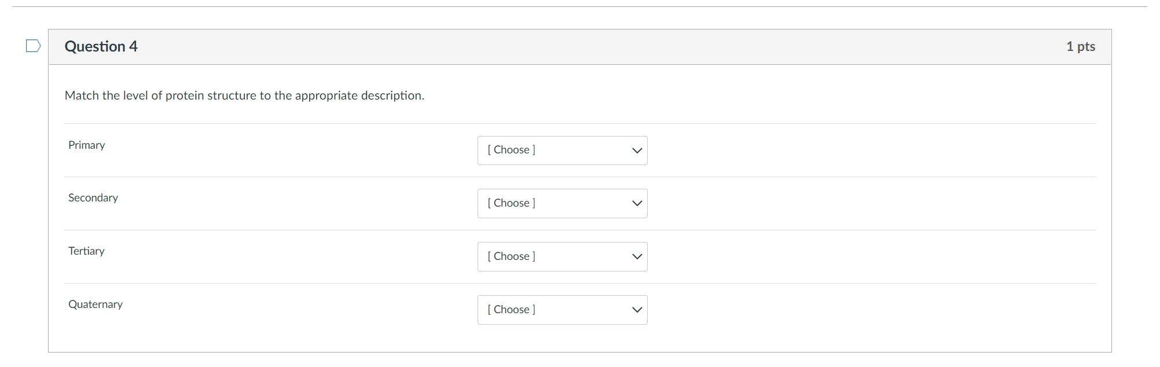Image resolution: width=1160 pixels, height=367 pixels.
Task: Open the Tertiary structure dropdown
Action: coord(561,257)
